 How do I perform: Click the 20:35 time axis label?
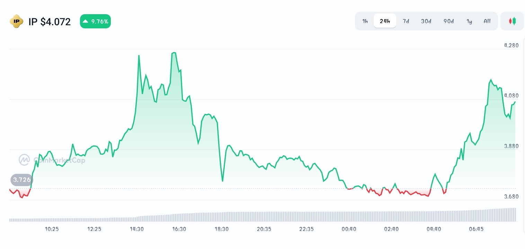pos(264,229)
